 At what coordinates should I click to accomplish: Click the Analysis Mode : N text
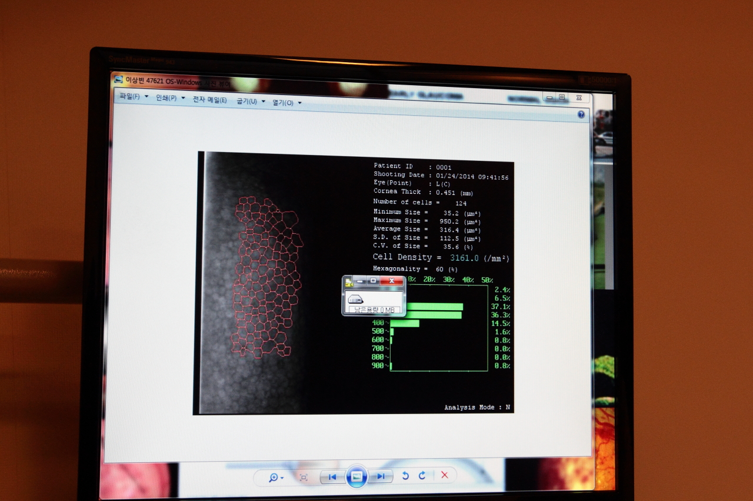[477, 407]
